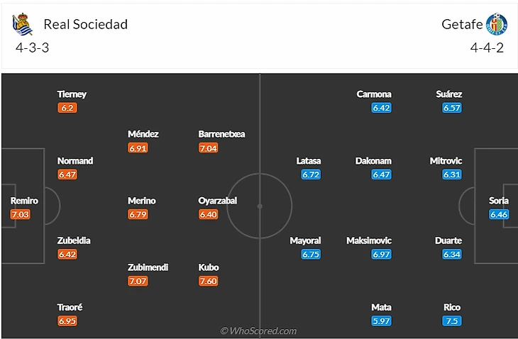Screen dimensions: 518x339
Task: Select Rico's 7.5 rating badge
Action: tap(451, 321)
